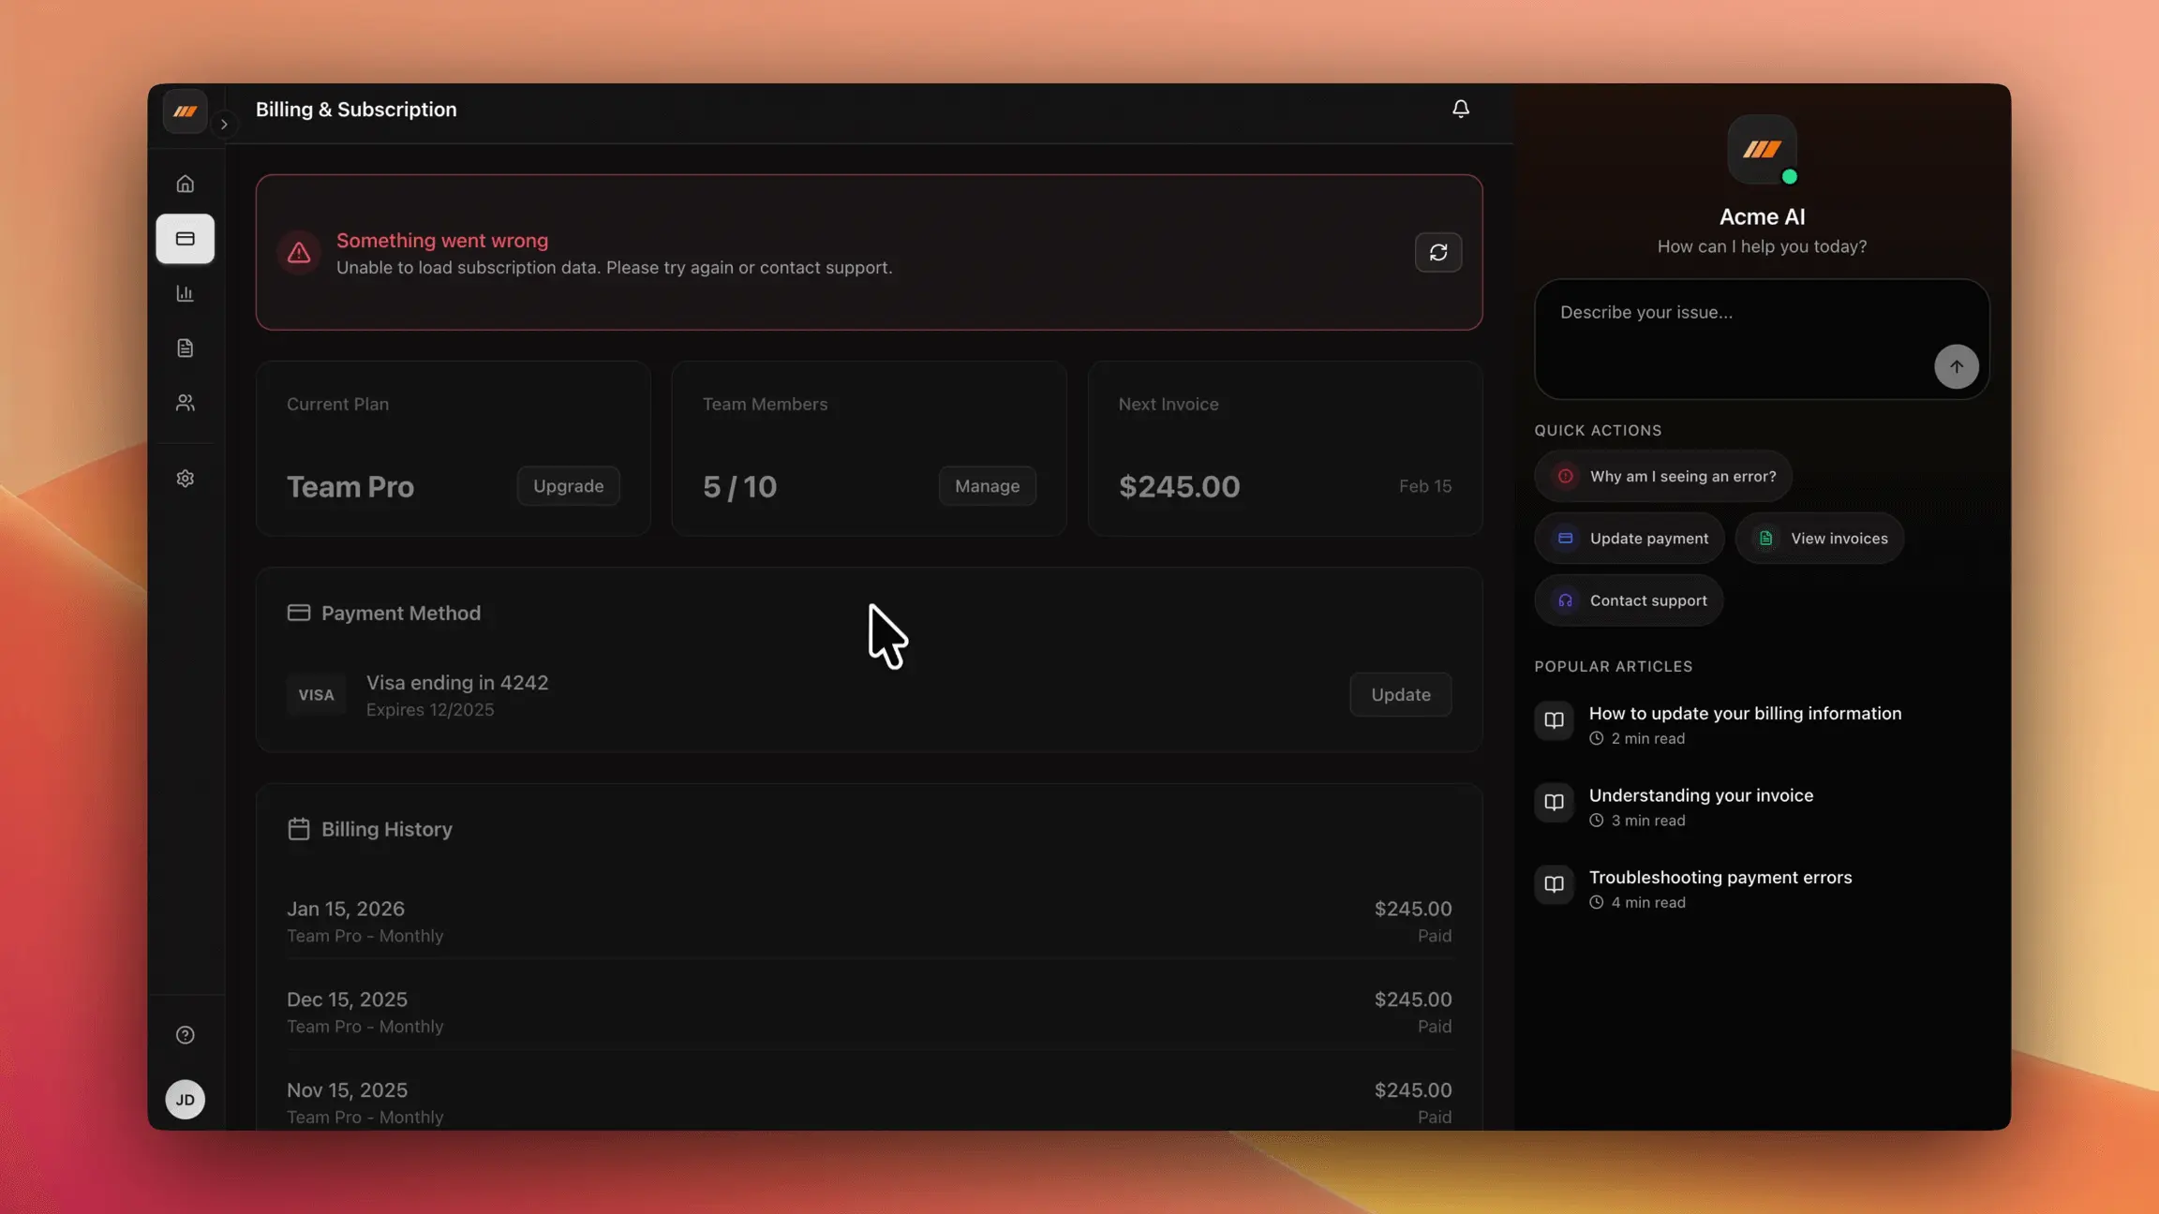Screen dimensions: 2159x1214
Task: Choose the View invoices quick action
Action: [1819, 539]
